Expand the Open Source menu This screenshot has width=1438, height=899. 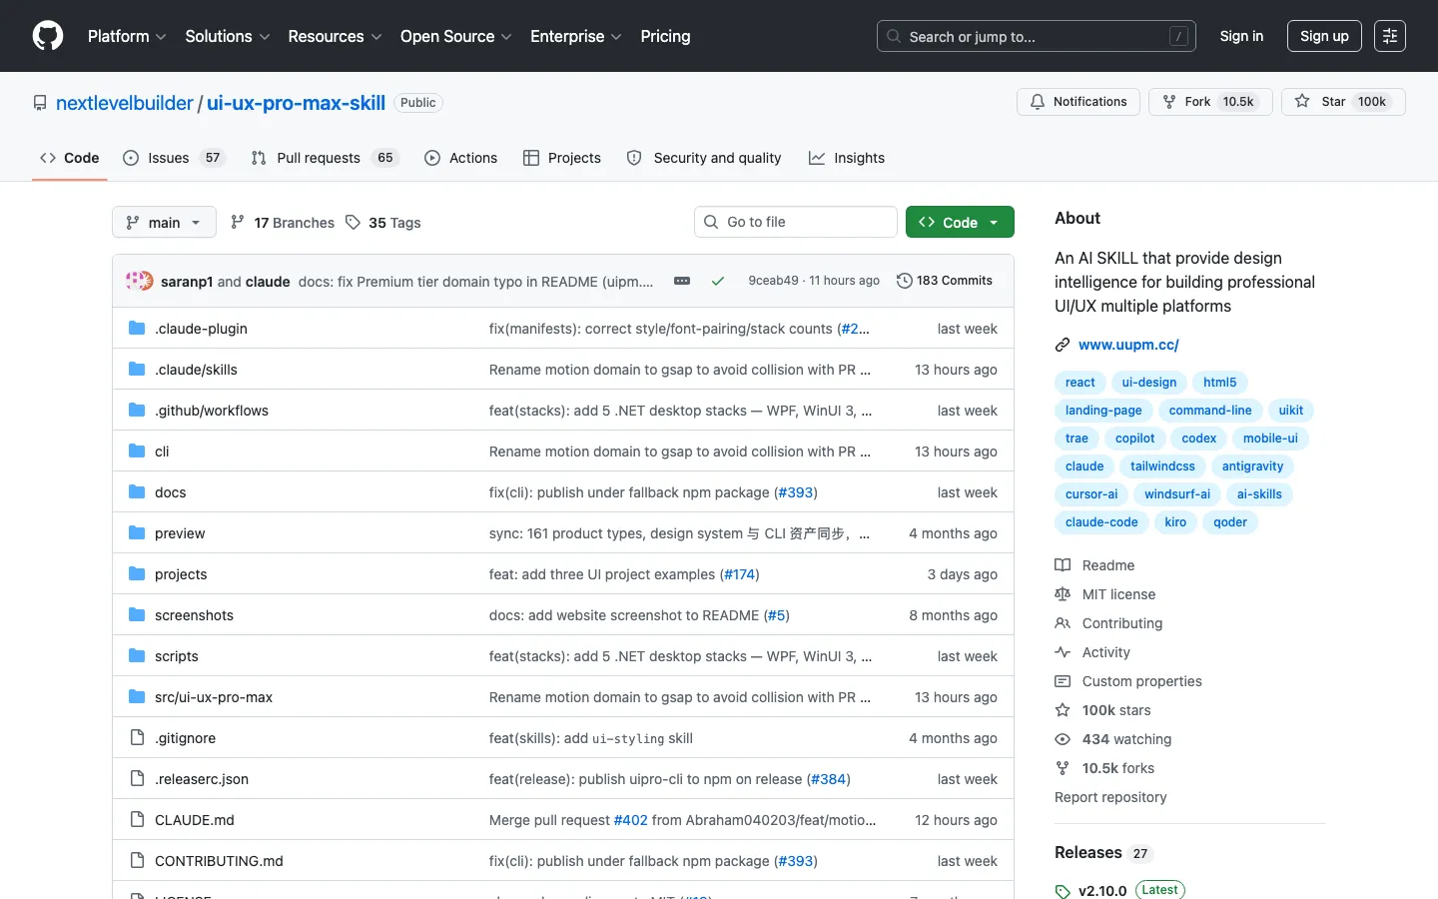pyautogui.click(x=456, y=36)
